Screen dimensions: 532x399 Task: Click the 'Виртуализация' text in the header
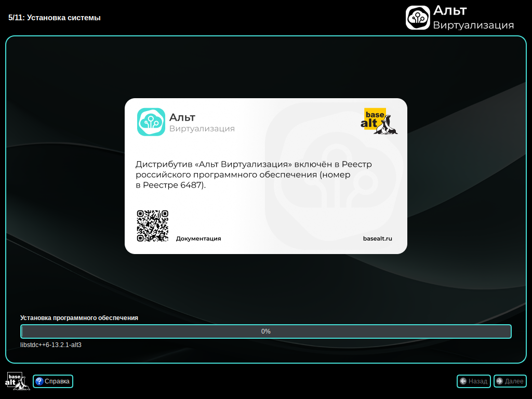coord(473,25)
